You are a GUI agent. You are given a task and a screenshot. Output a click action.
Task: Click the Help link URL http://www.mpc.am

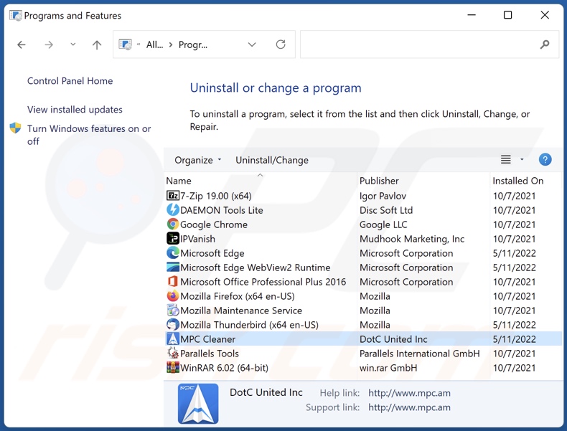409,393
